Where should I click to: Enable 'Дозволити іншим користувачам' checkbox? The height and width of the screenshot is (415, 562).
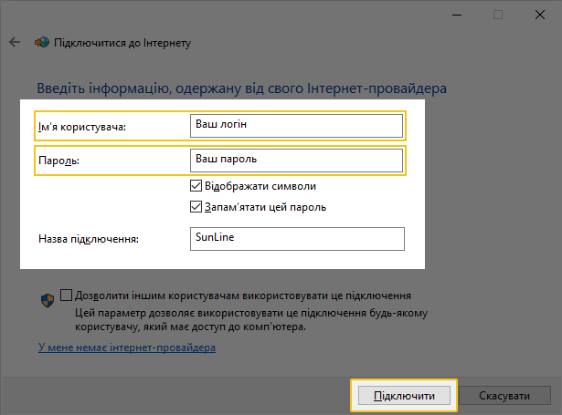(66, 296)
